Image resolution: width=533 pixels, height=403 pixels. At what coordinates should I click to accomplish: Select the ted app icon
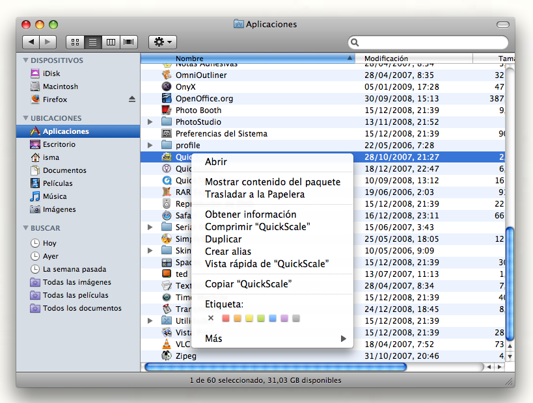[167, 274]
